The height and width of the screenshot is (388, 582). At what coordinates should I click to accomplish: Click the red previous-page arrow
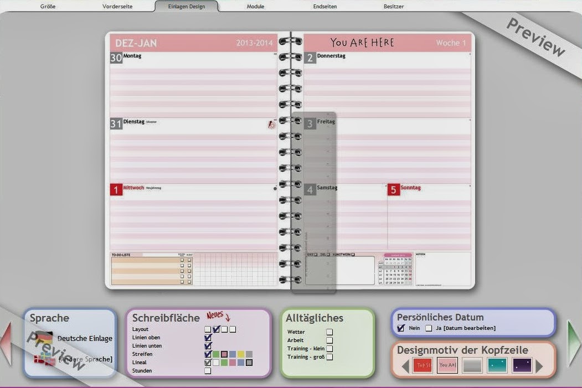(x=6, y=344)
